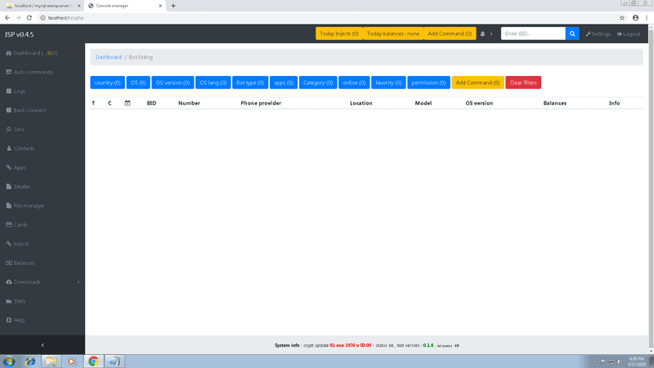
Task: Click Chrome icon in Windows taskbar
Action: point(93,361)
